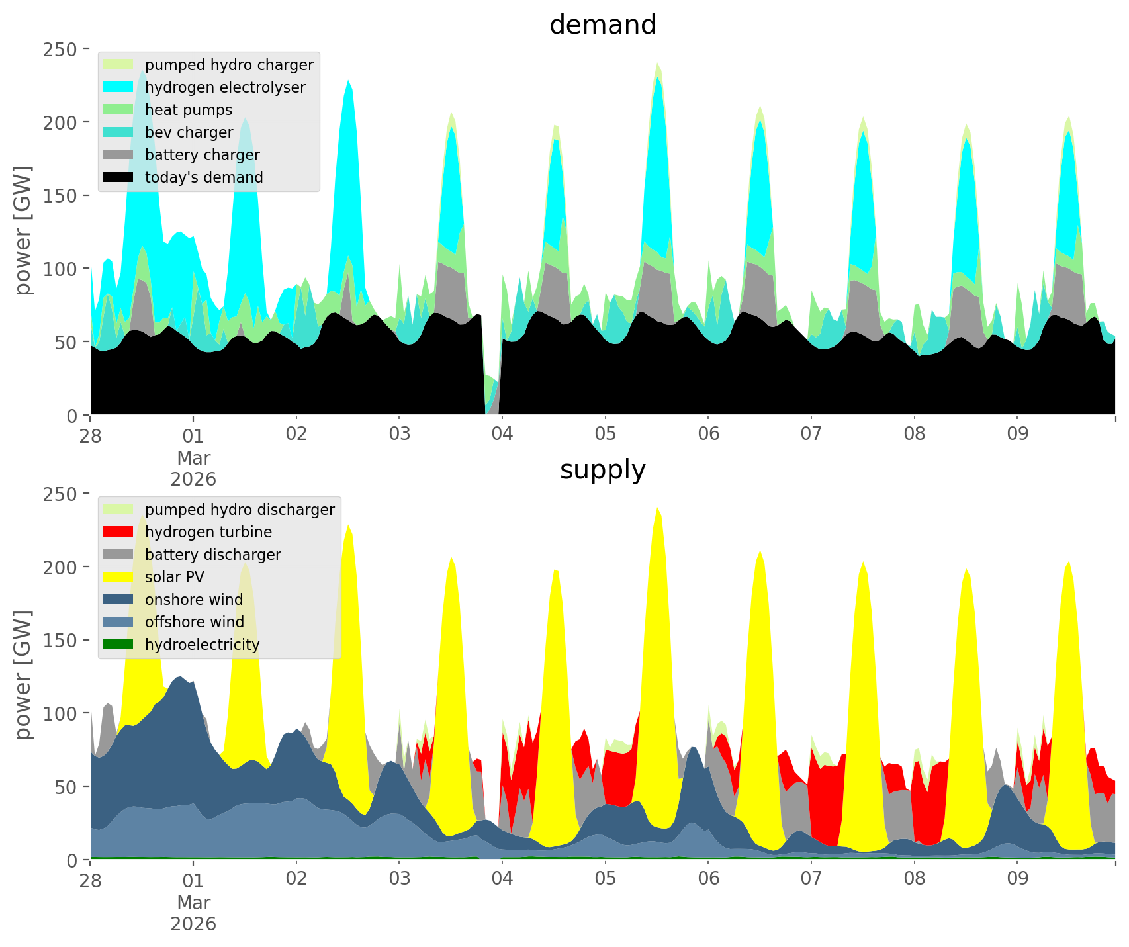
Task: Click the heat pumps legend color swatch
Action: click(x=119, y=110)
